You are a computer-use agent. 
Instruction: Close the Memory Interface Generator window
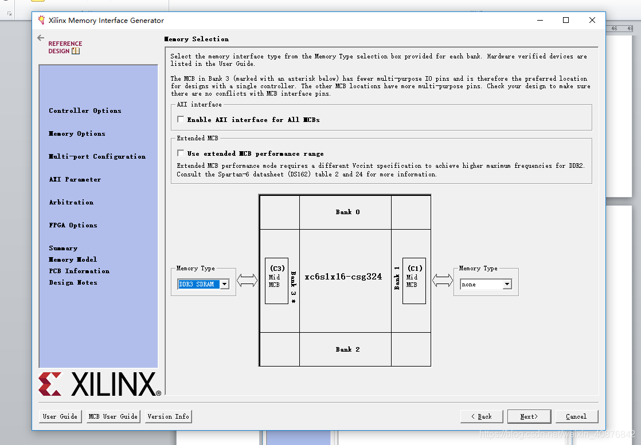point(592,20)
